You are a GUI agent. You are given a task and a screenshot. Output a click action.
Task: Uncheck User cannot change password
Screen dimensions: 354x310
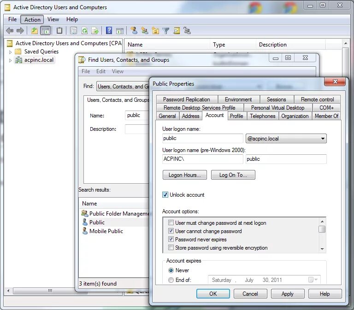(x=171, y=231)
